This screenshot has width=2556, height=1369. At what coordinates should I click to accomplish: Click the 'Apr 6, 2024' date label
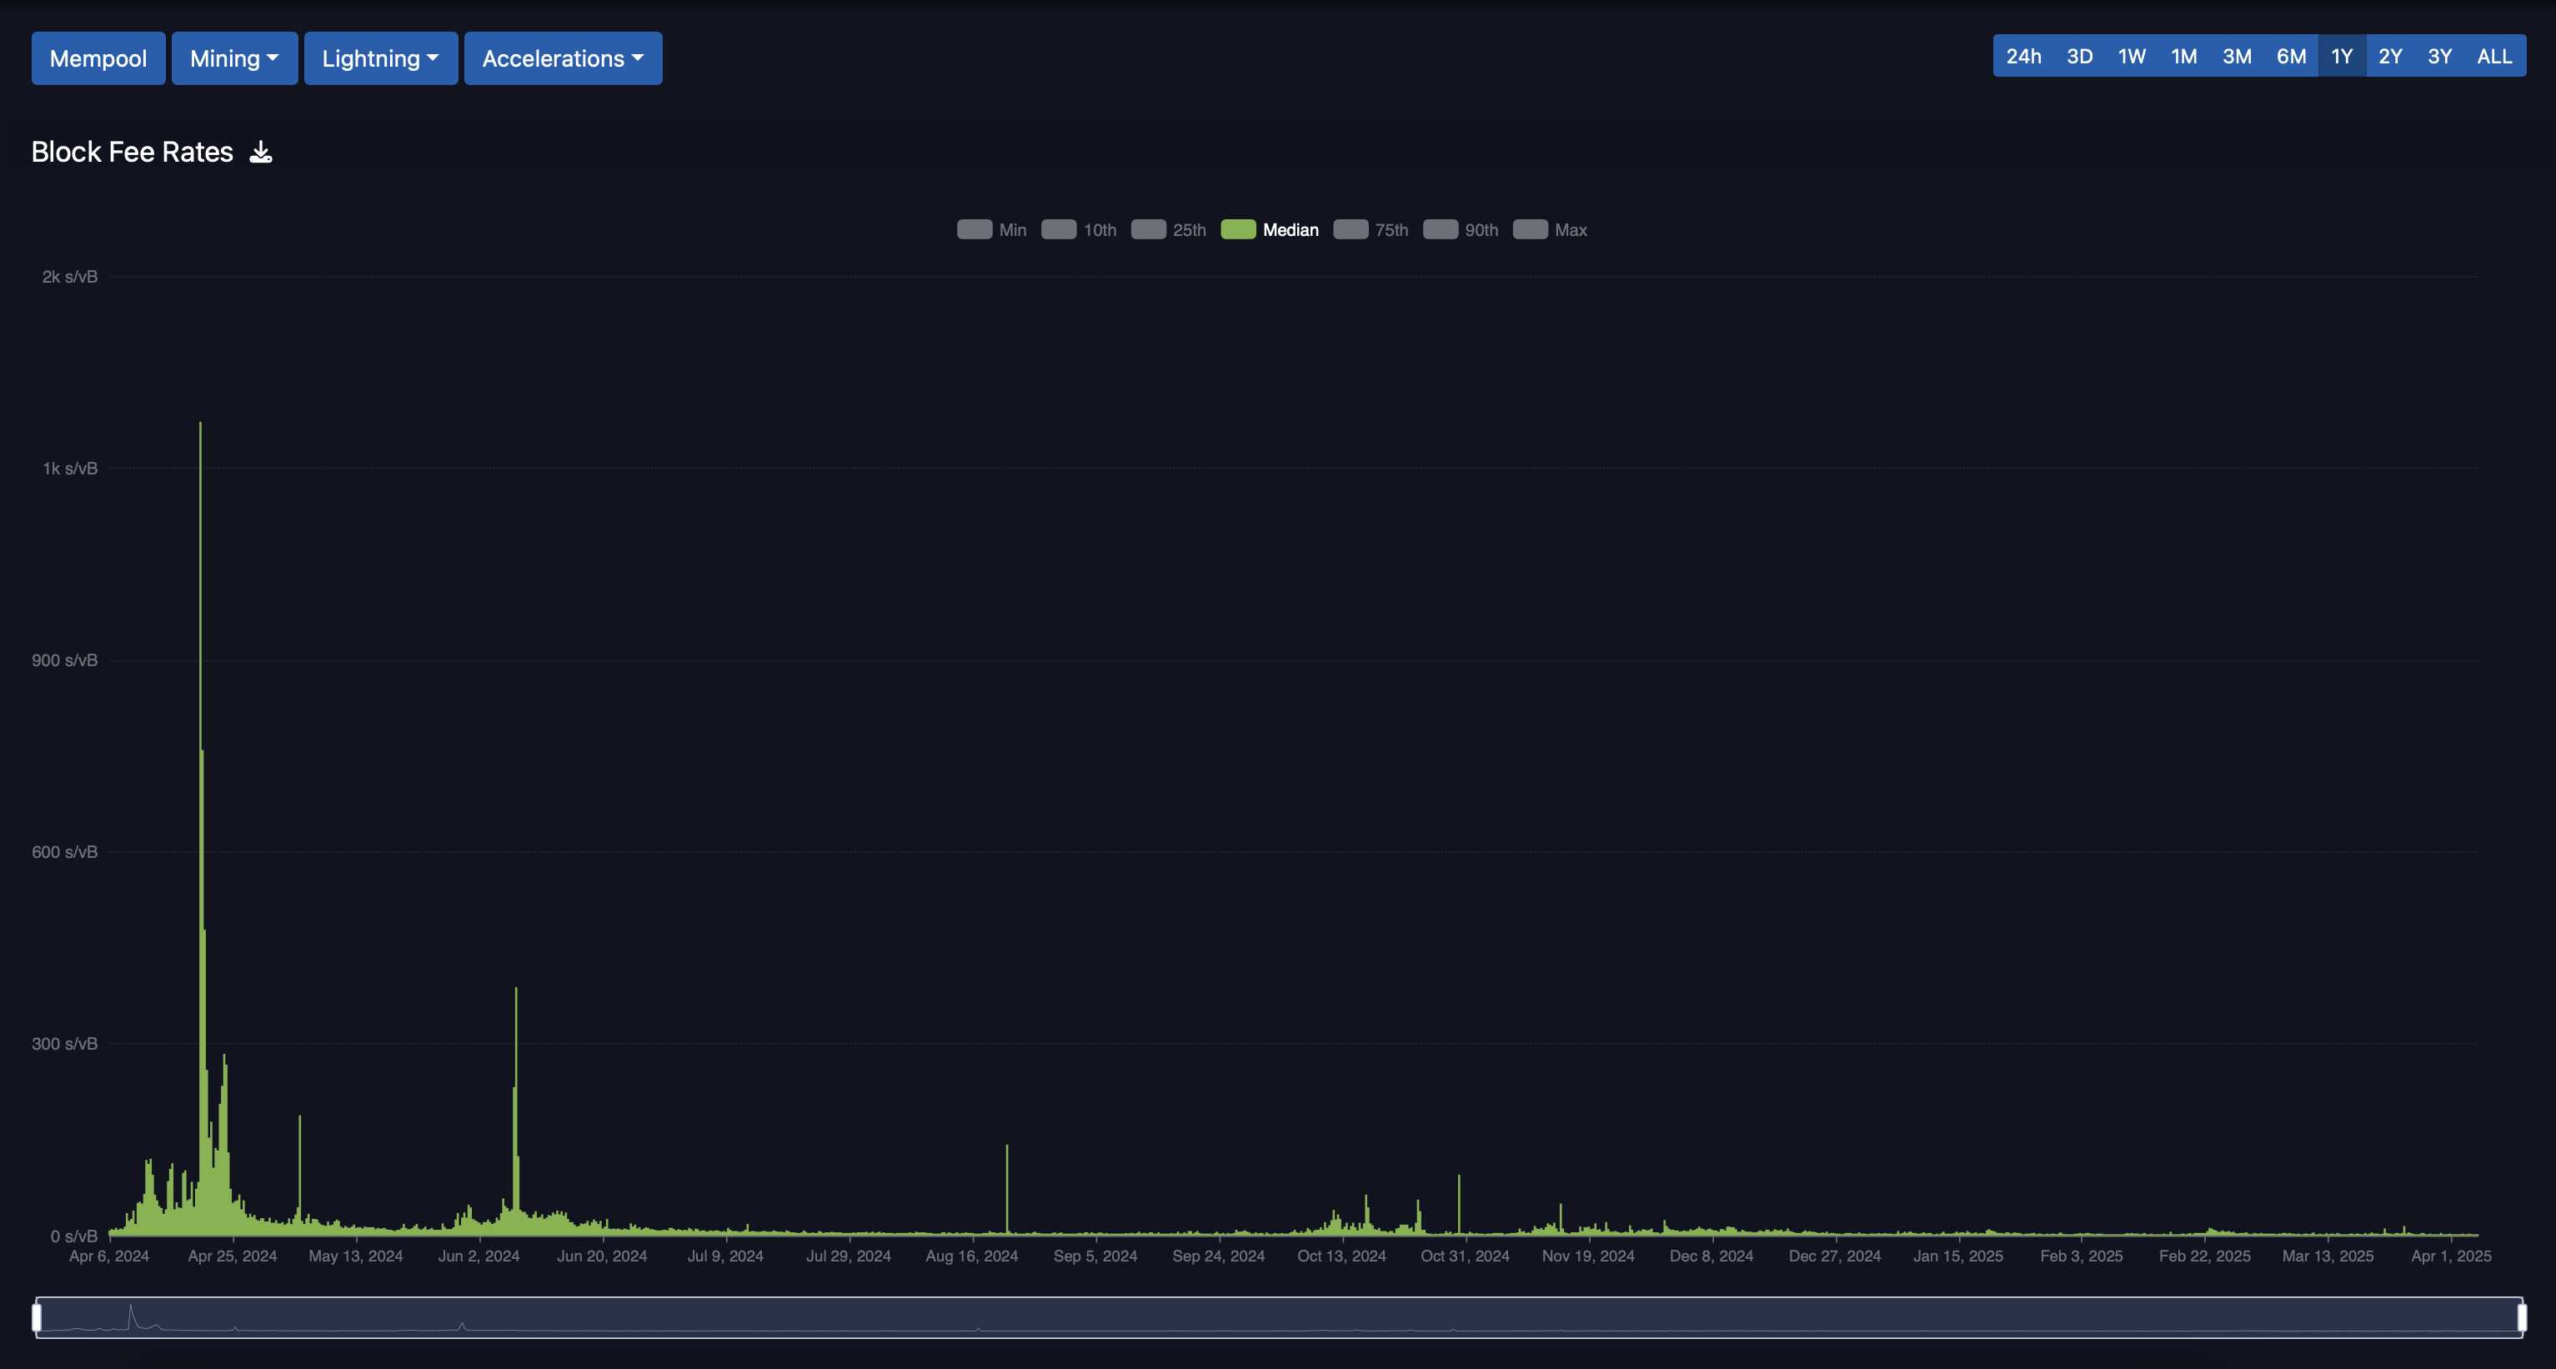109,1256
